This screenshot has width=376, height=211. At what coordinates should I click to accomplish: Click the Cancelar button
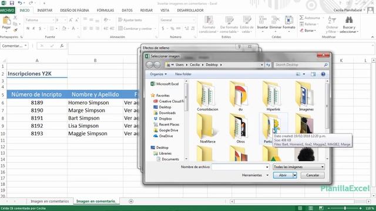coord(313,175)
